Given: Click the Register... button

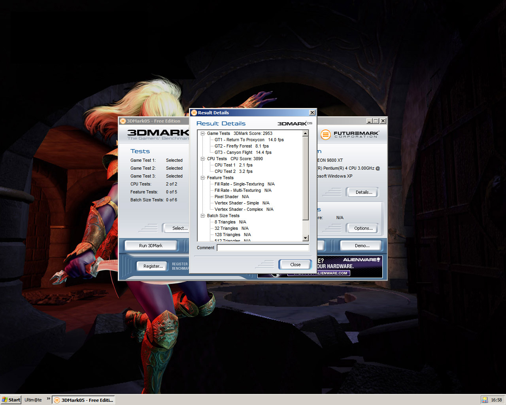Looking at the screenshot, I should tap(153, 266).
